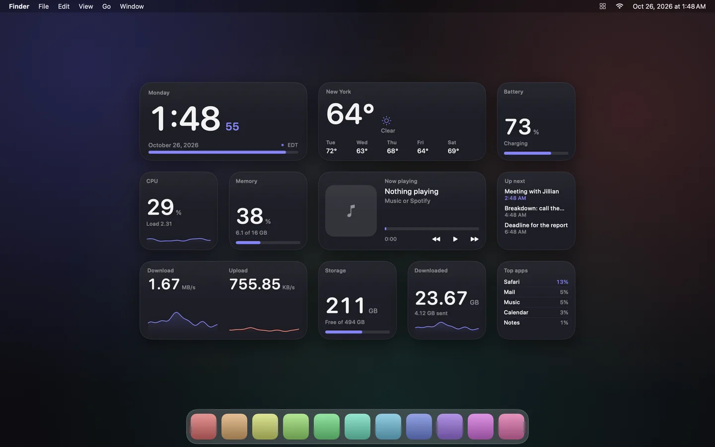The image size is (715, 447).
Task: Click the "6.1 of 16 GB" memory text
Action: [251, 233]
